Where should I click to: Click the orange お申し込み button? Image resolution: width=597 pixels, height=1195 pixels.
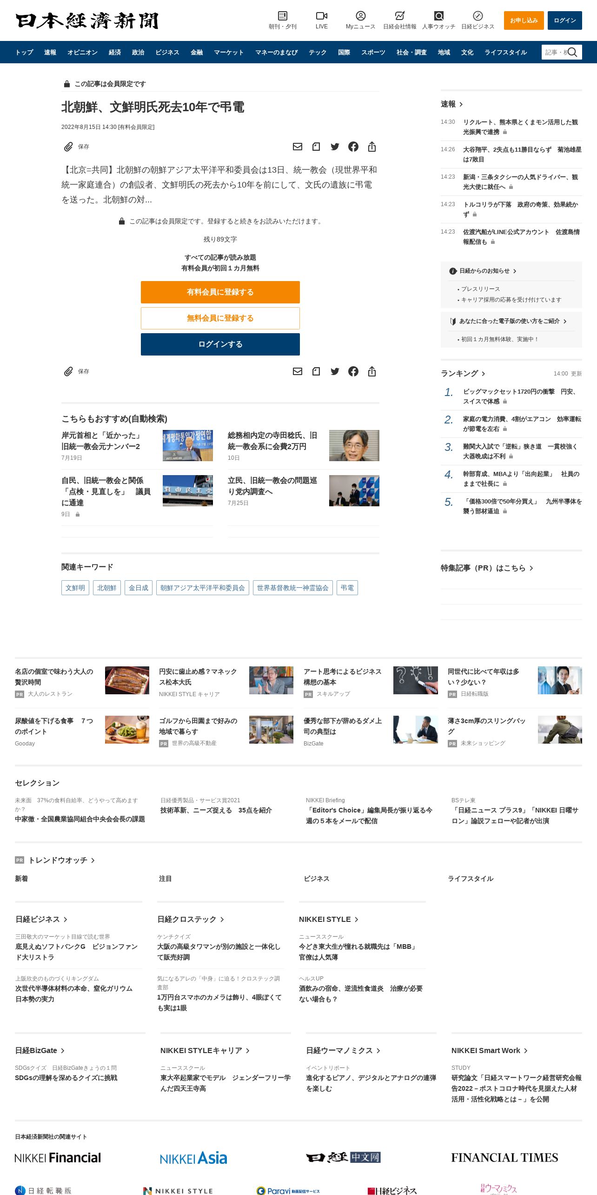(524, 20)
